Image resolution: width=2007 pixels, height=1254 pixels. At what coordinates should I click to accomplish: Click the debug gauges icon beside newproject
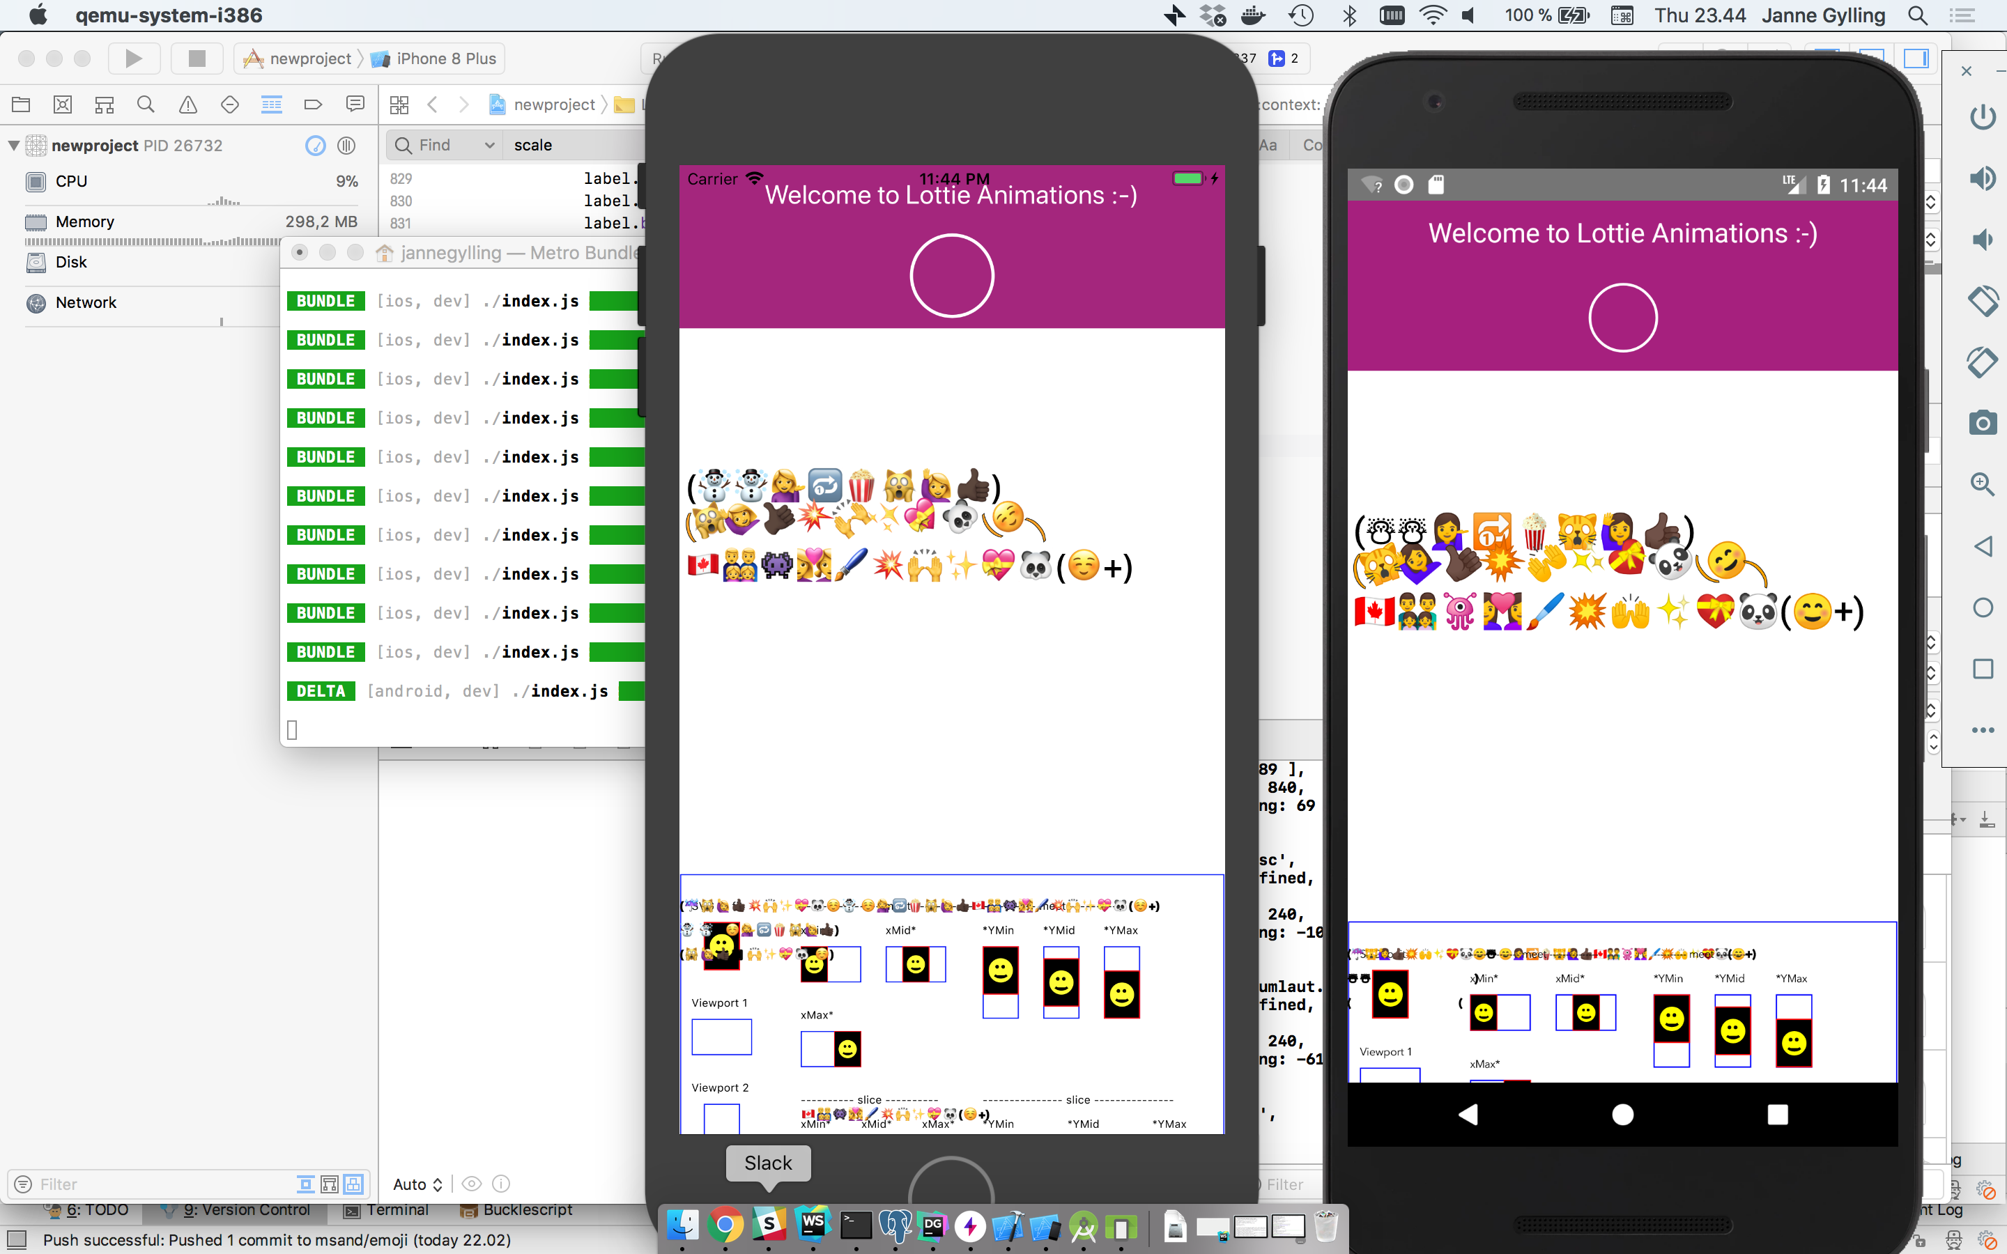tap(315, 145)
